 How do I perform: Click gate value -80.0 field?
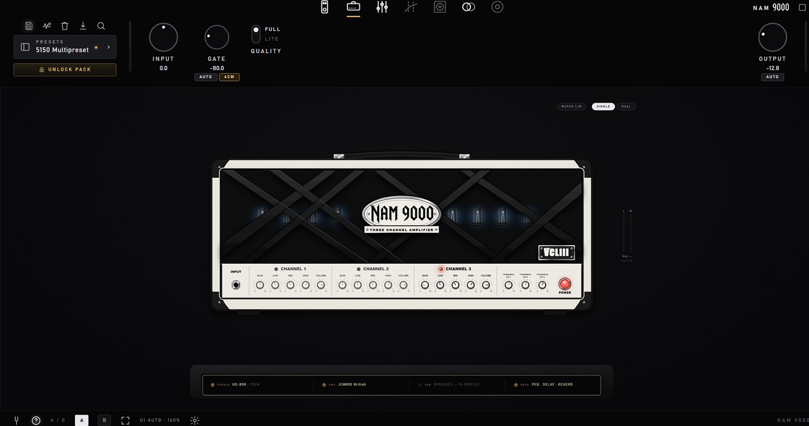coord(217,68)
